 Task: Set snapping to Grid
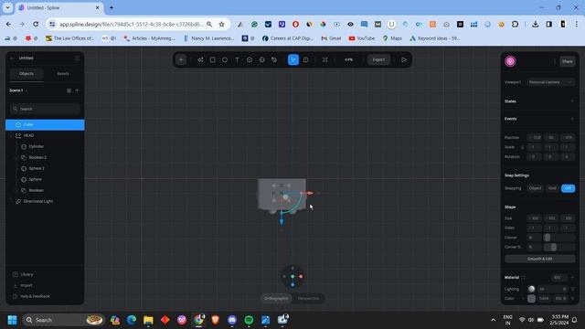tap(552, 188)
